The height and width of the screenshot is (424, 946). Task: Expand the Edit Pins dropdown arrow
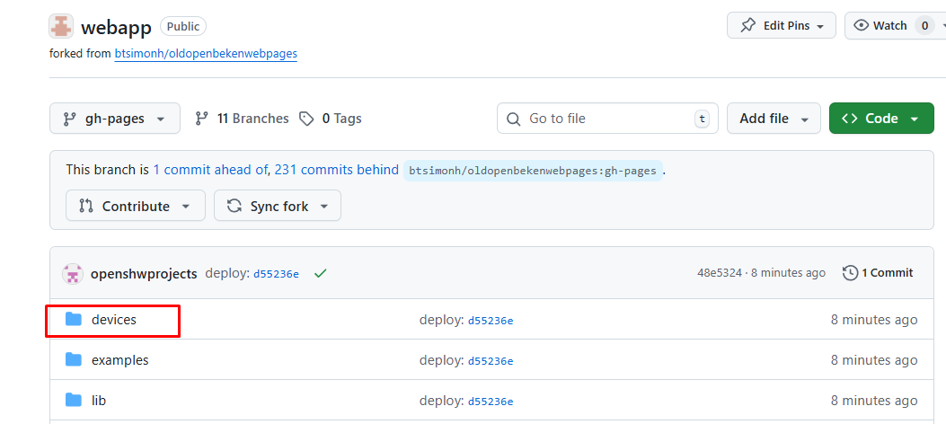coord(820,27)
